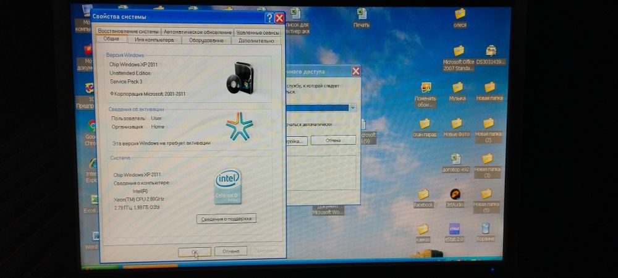Viewport: 618px width, 278px height.
Task: Switch to Имя компьютера tab
Action: click(154, 40)
